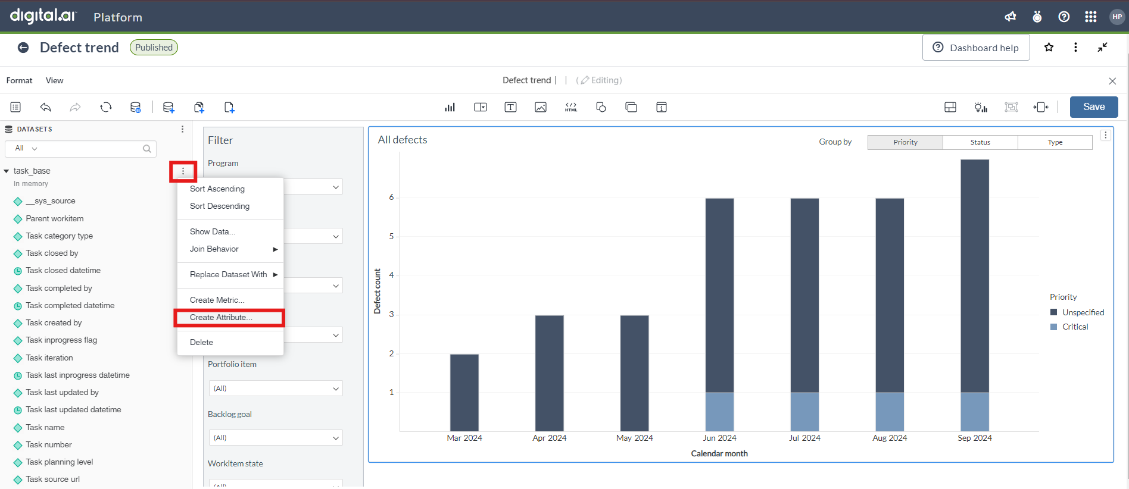Redo the last undone edit
Image resolution: width=1129 pixels, height=489 pixels.
(x=75, y=107)
